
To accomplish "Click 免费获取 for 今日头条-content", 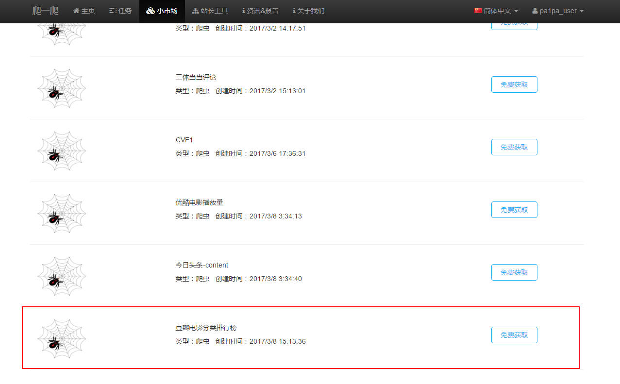I will [514, 272].
